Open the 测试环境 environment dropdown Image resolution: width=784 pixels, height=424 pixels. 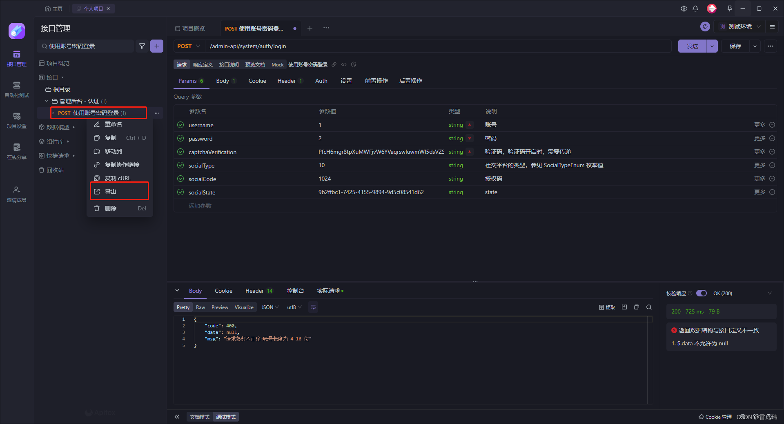(740, 26)
